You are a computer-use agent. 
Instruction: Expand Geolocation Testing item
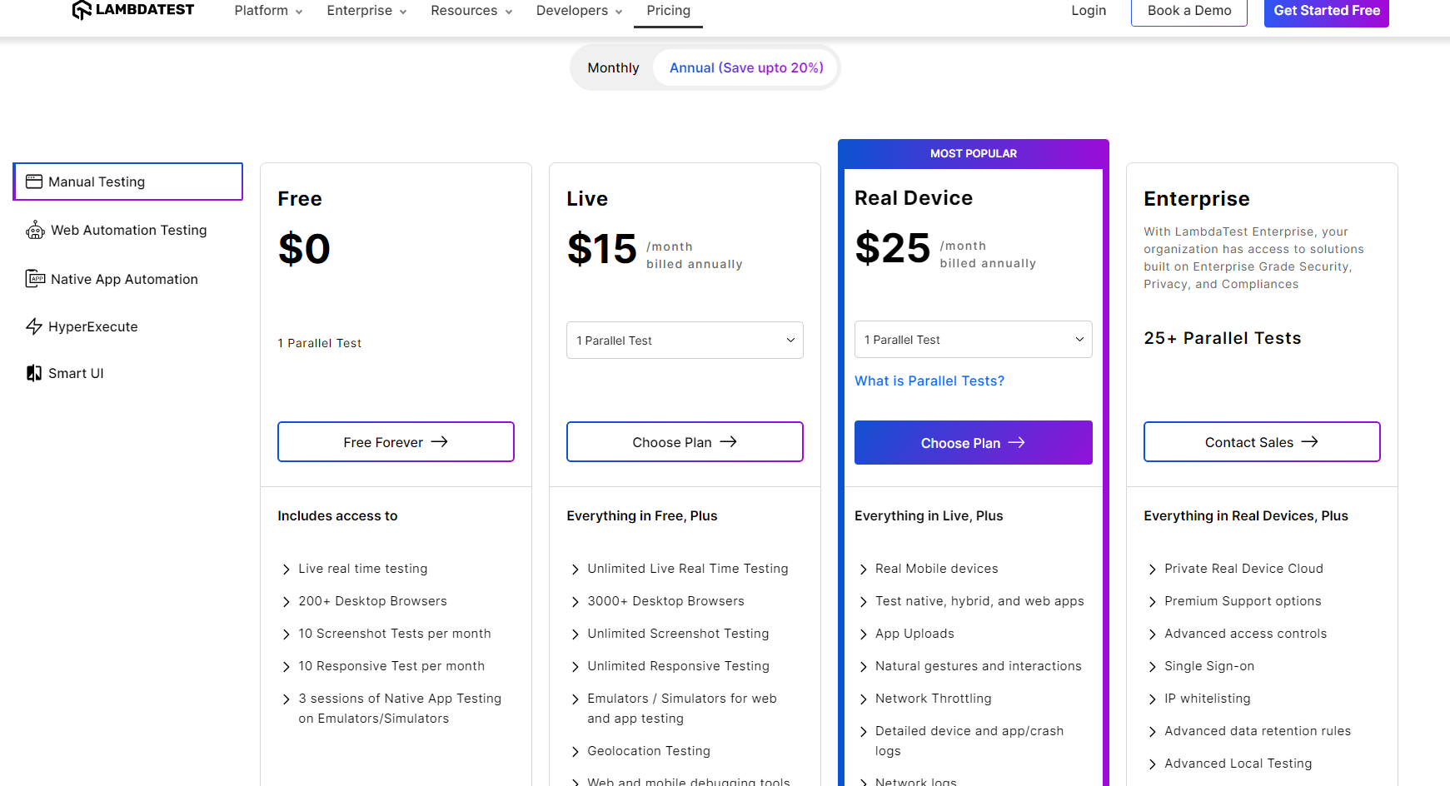click(x=640, y=751)
